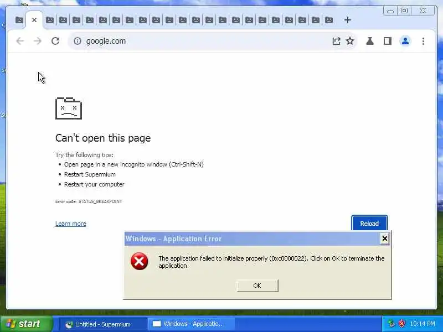Select the Can't open this page heading
The height and width of the screenshot is (332, 443).
(x=103, y=138)
